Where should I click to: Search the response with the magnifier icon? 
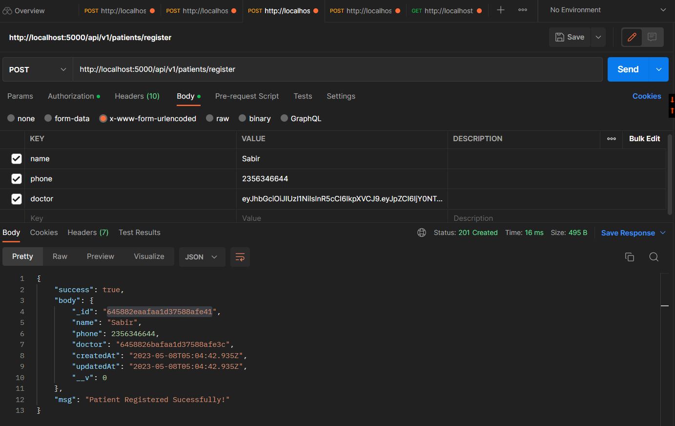654,256
